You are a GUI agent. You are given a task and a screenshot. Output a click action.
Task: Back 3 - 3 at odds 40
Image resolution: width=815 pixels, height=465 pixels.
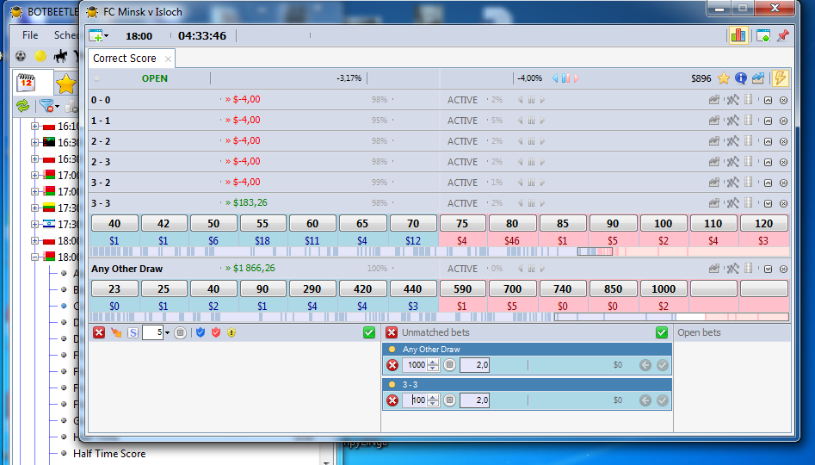click(x=114, y=223)
